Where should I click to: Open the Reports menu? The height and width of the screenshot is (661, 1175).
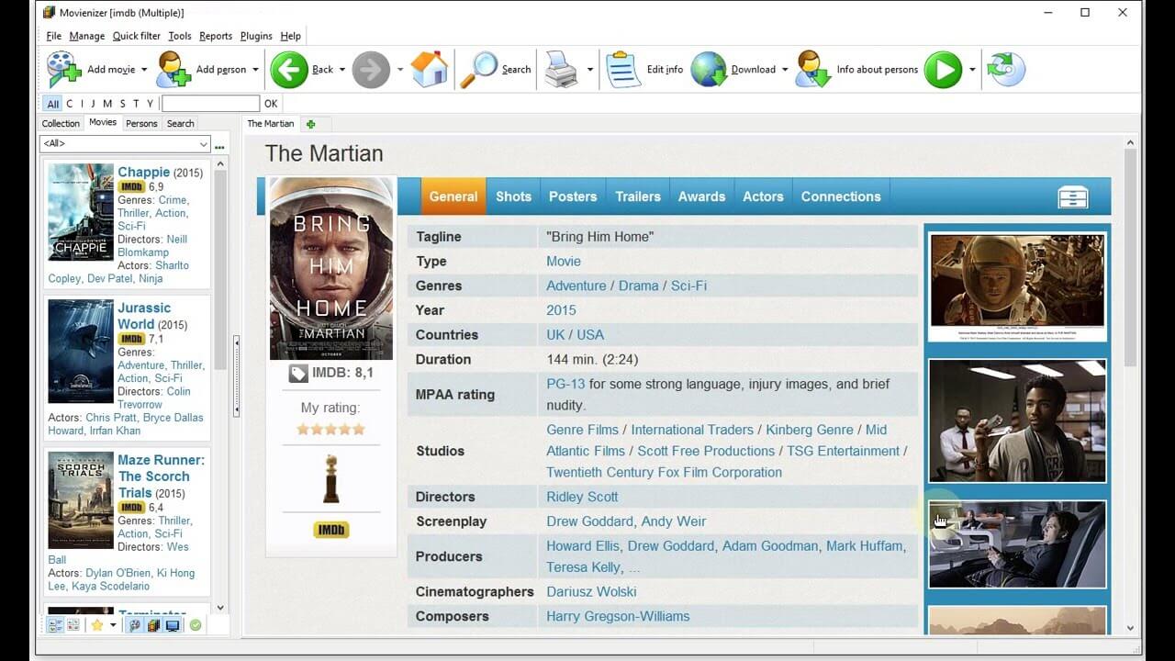click(216, 36)
